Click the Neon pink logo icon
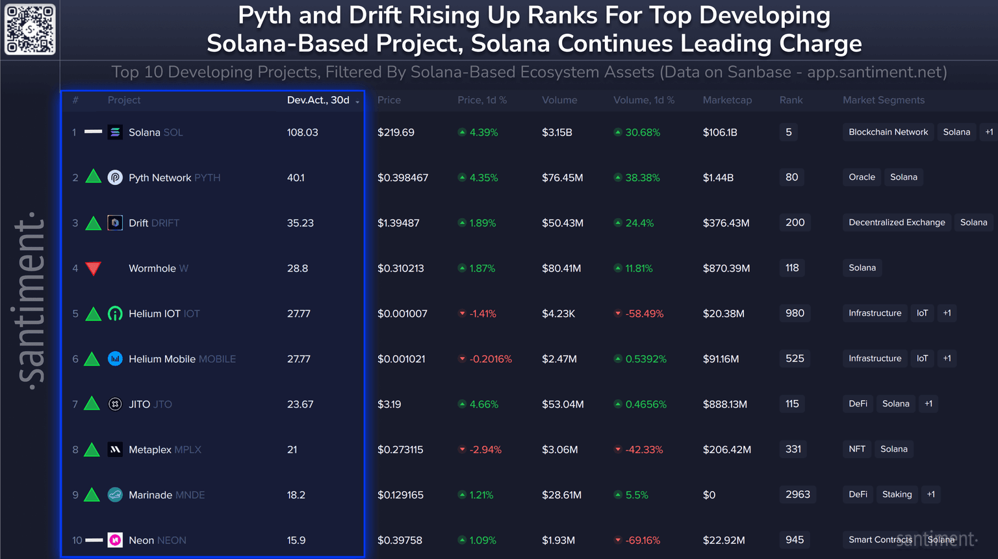This screenshot has width=998, height=559. tap(115, 540)
